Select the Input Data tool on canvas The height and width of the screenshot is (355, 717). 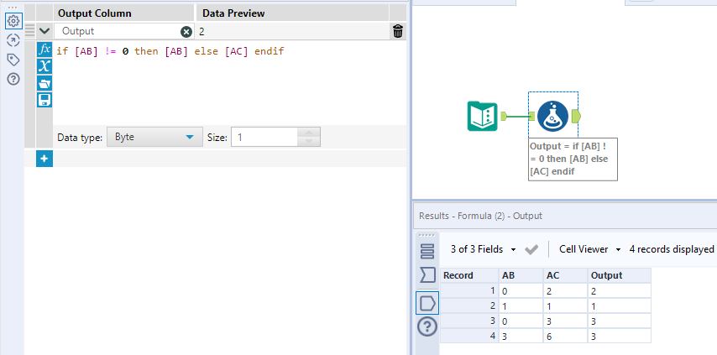coord(482,116)
